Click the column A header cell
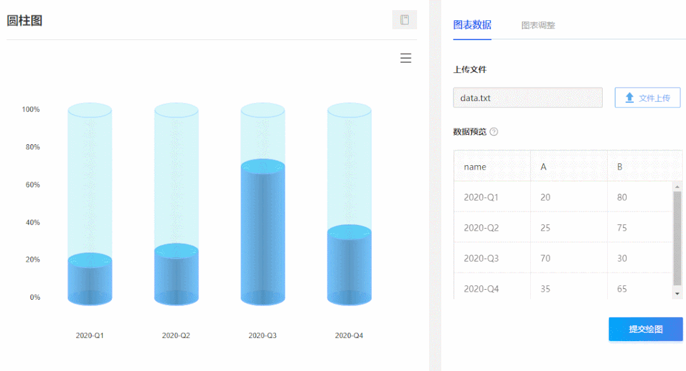686x371 pixels. tap(569, 166)
